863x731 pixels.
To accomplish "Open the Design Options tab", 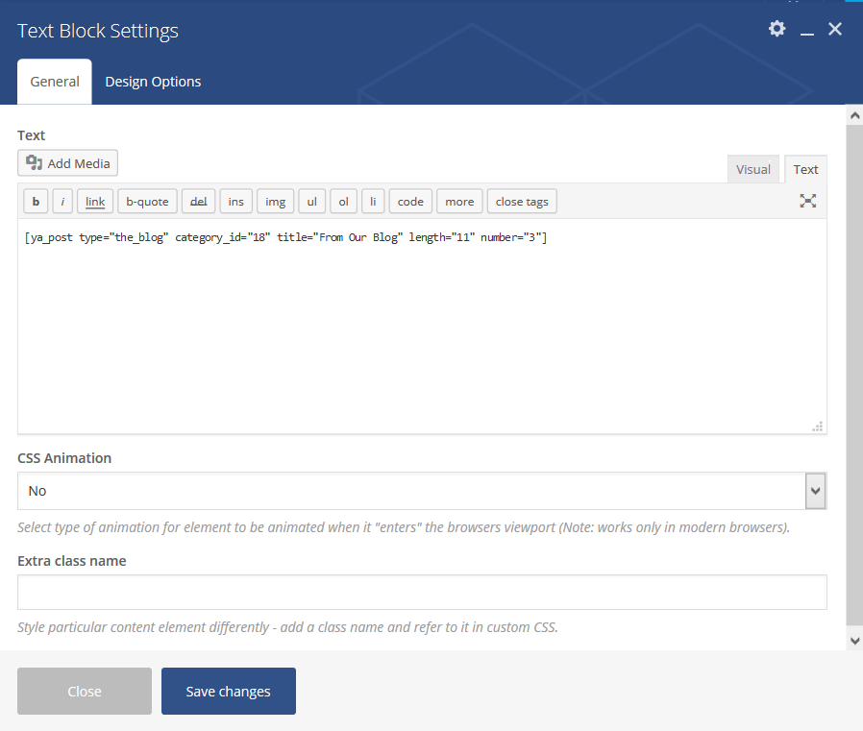I will (x=153, y=82).
